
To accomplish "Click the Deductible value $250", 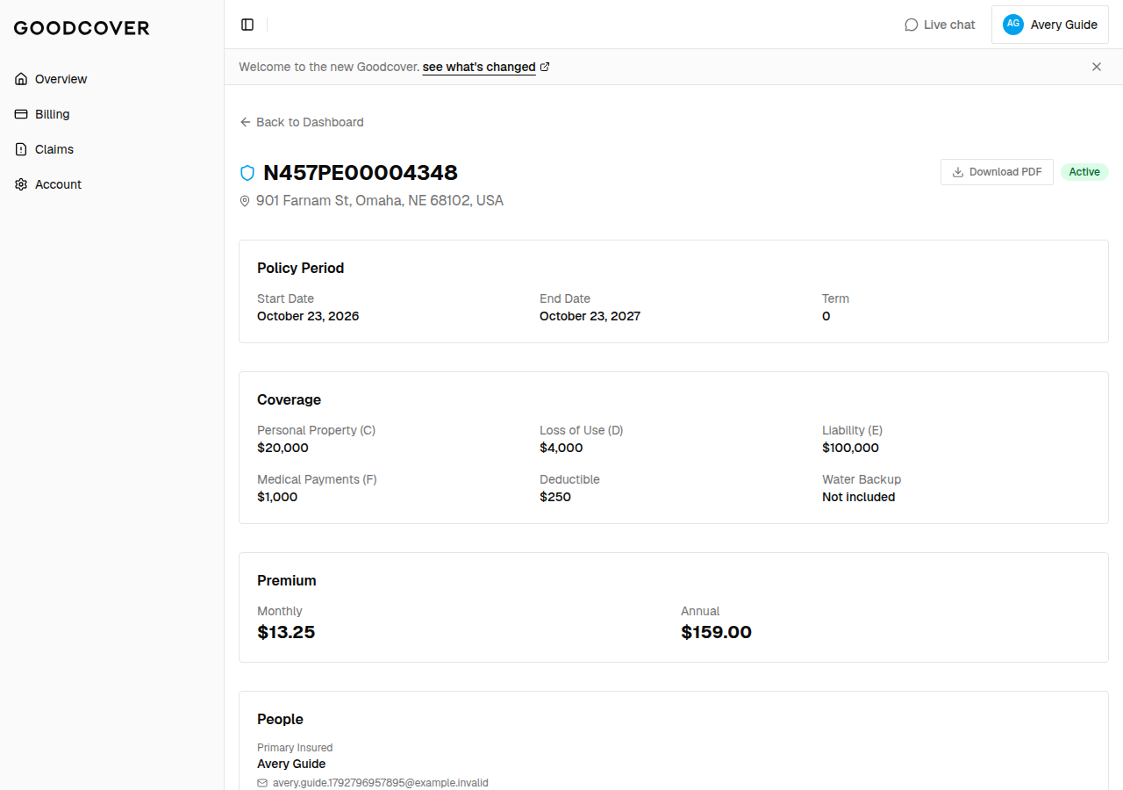I will point(555,497).
